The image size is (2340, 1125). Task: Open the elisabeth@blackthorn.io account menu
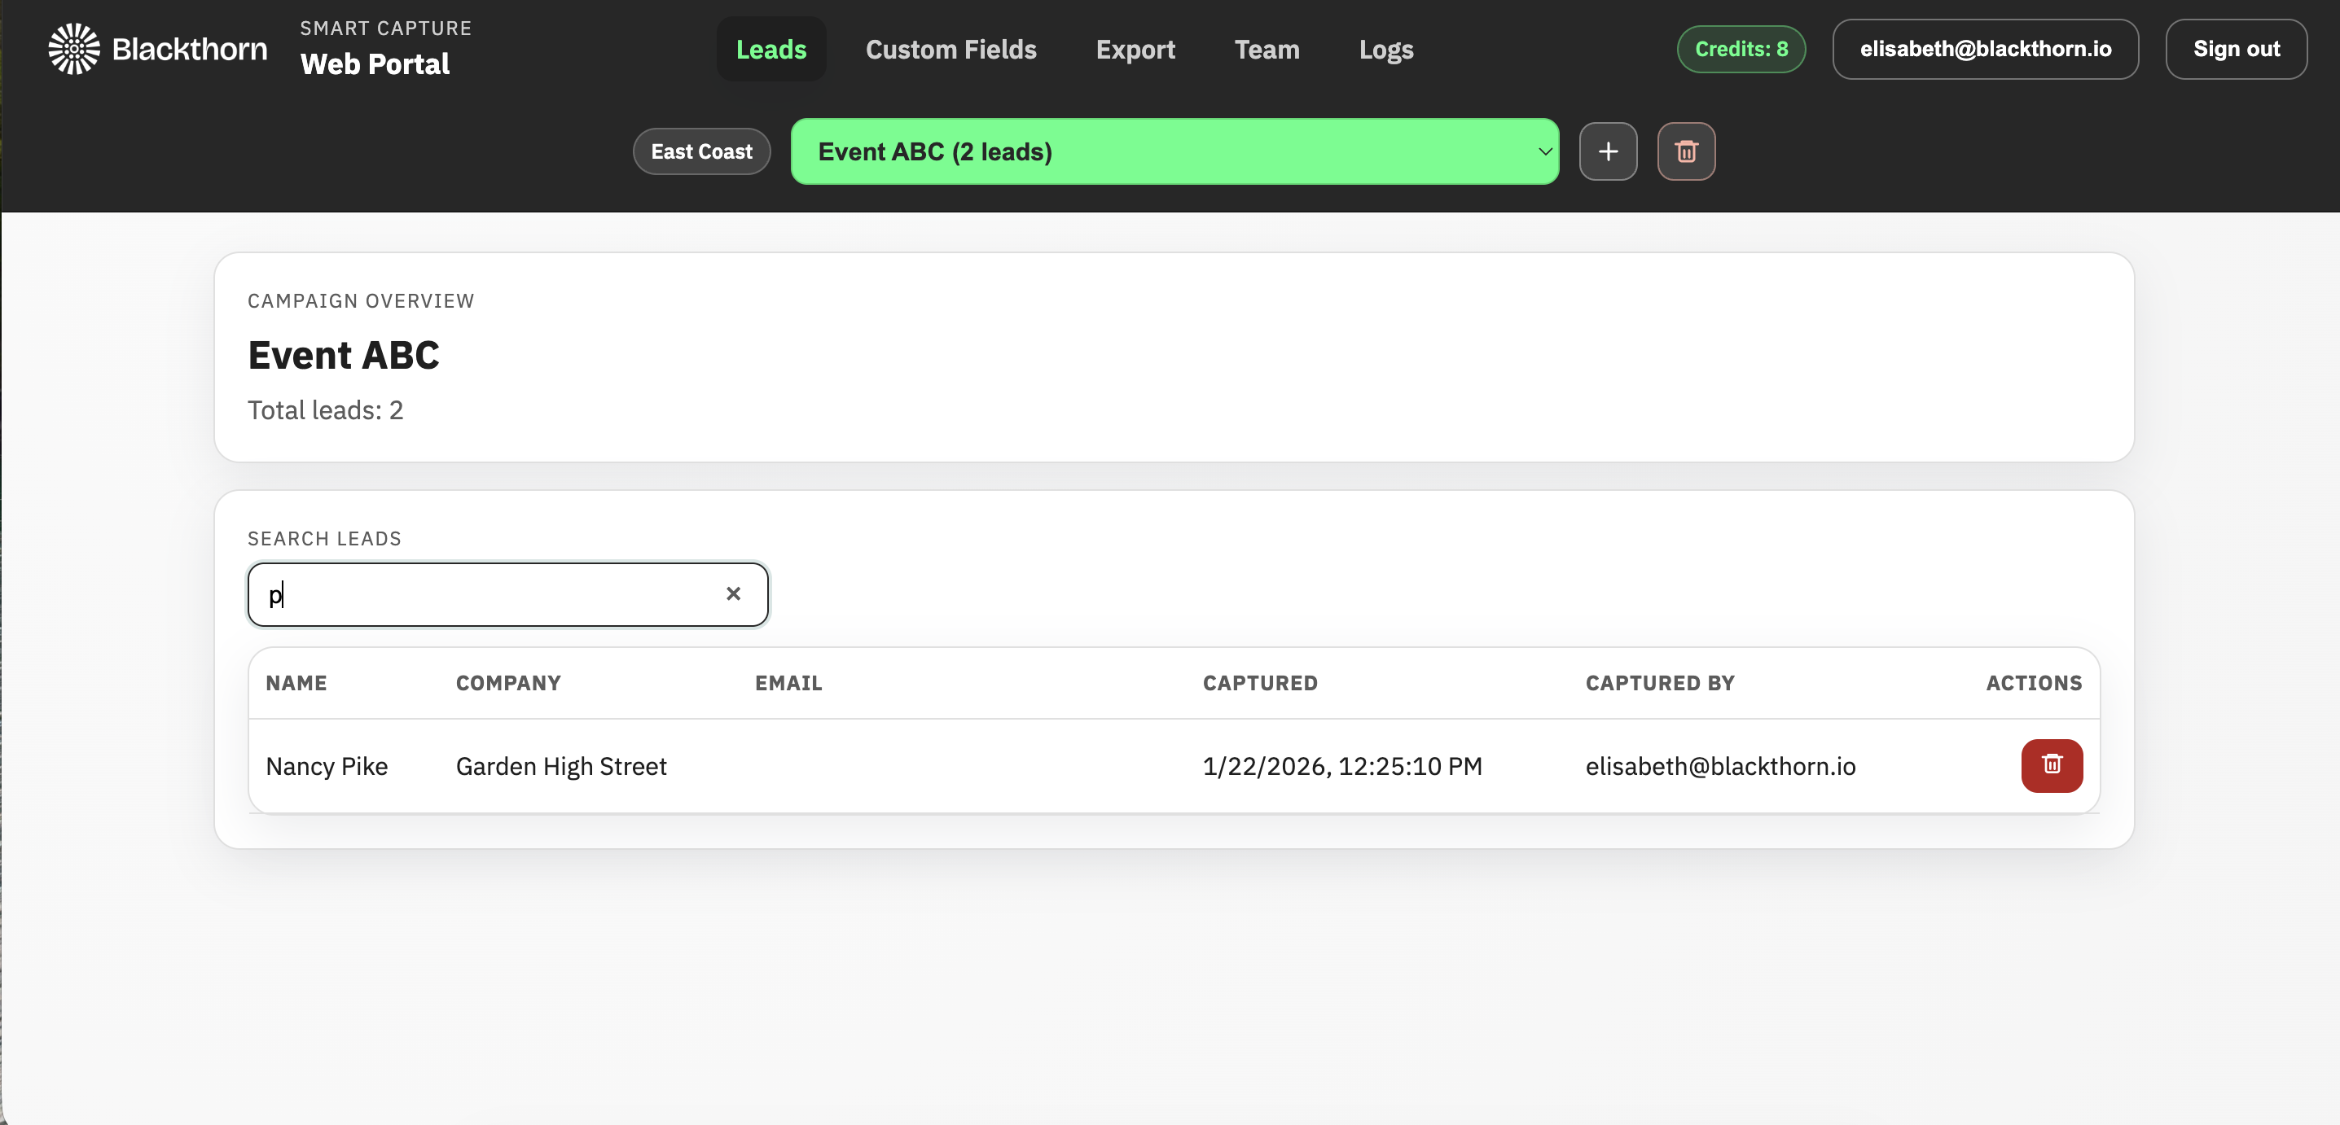1986,48
